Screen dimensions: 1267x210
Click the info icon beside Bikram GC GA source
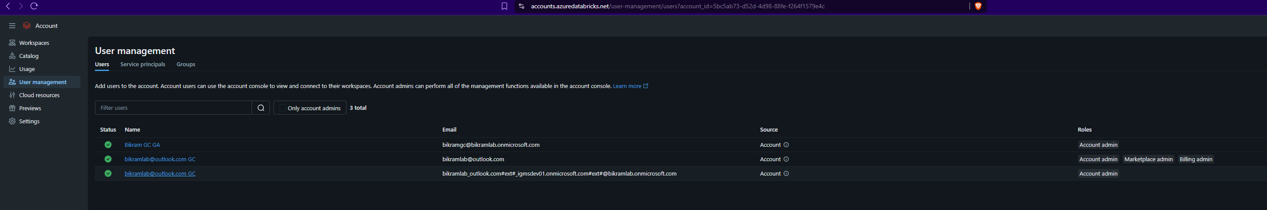786,145
